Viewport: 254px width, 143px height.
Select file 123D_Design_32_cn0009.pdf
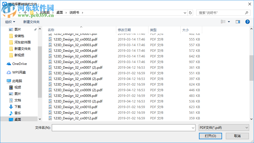coord(75,96)
